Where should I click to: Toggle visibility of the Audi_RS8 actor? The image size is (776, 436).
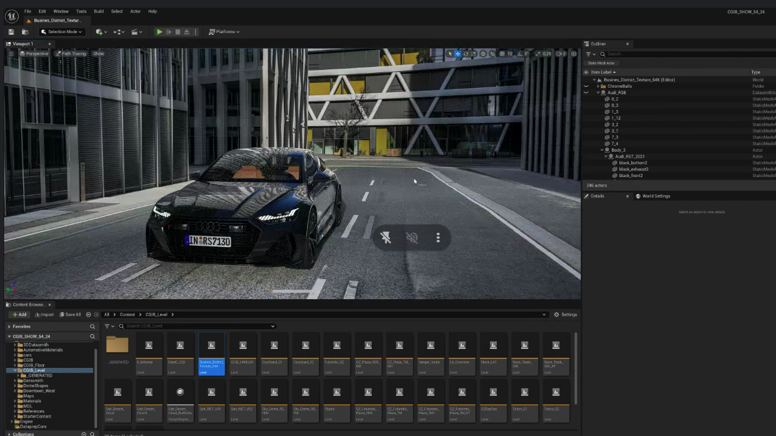(586, 93)
